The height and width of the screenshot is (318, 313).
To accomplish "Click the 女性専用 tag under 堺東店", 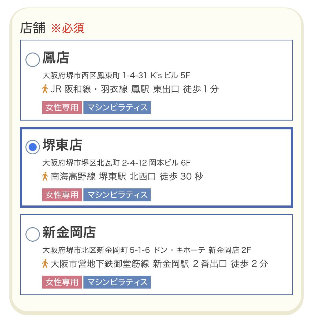I will coord(62,195).
